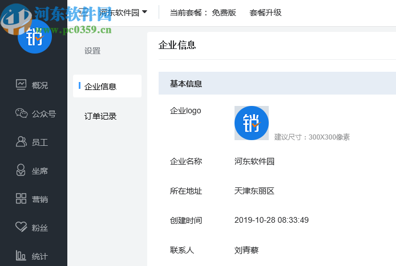Image resolution: width=396 pixels, height=266 pixels.
Task: Click the company name value 河东软件园
Action: pyautogui.click(x=254, y=161)
